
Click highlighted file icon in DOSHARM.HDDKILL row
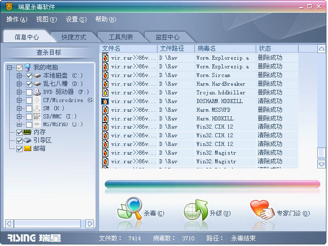click(x=105, y=102)
